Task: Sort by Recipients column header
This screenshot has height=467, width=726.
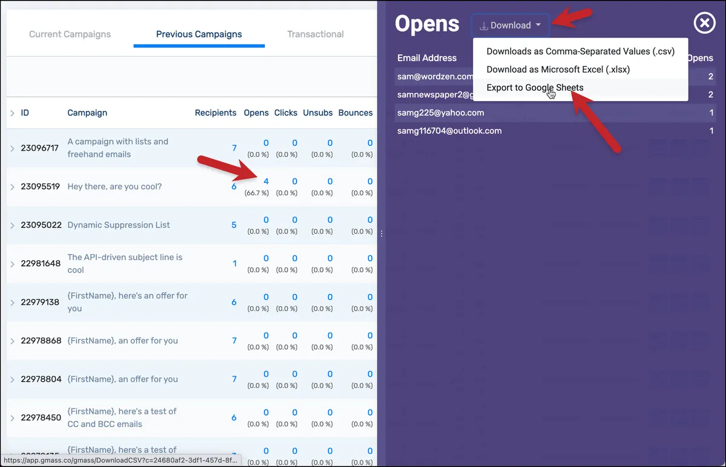Action: tap(215, 113)
